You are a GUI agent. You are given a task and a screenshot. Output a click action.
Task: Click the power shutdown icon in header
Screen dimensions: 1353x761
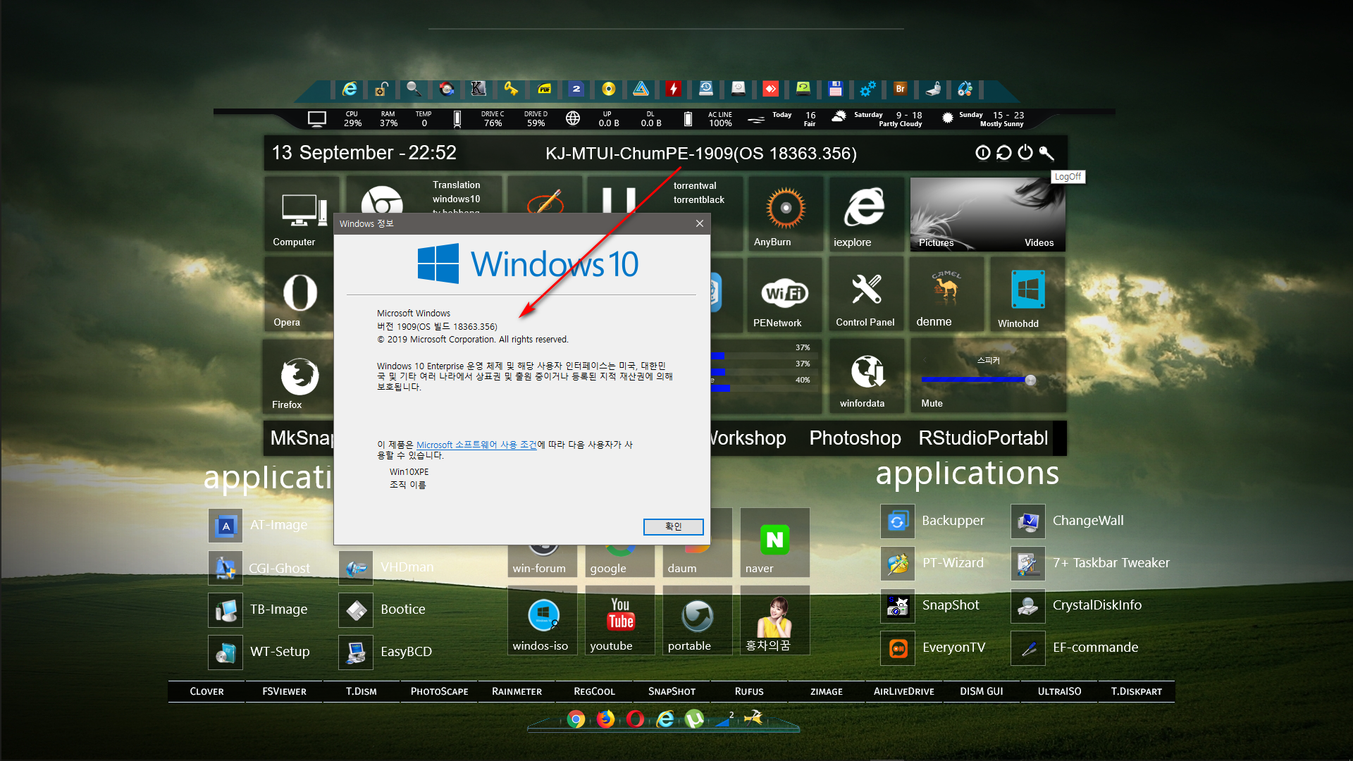(x=1025, y=153)
